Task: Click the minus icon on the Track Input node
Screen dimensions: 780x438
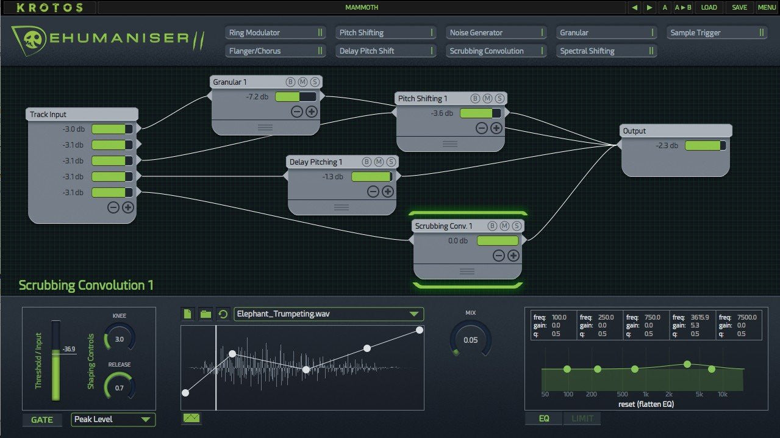Action: [x=113, y=207]
